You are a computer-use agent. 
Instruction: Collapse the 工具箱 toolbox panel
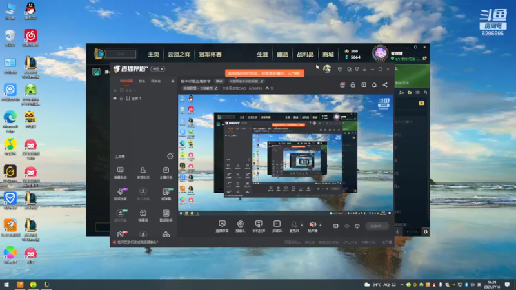[x=170, y=156]
